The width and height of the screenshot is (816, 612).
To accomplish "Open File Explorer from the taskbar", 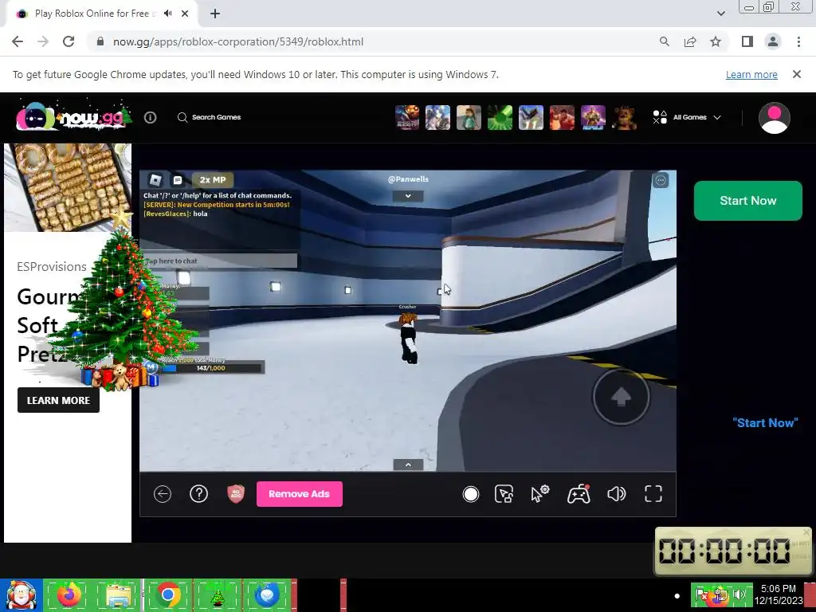I will click(x=119, y=594).
